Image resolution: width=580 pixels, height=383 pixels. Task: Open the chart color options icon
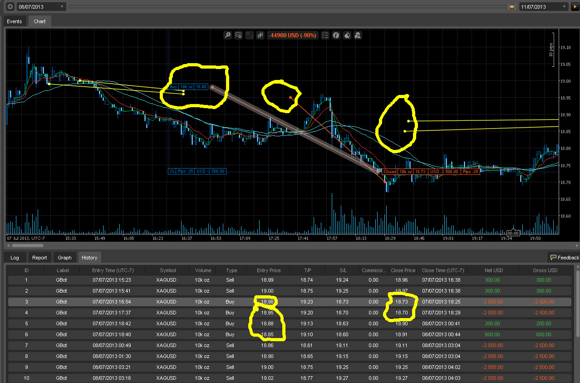coord(347,35)
